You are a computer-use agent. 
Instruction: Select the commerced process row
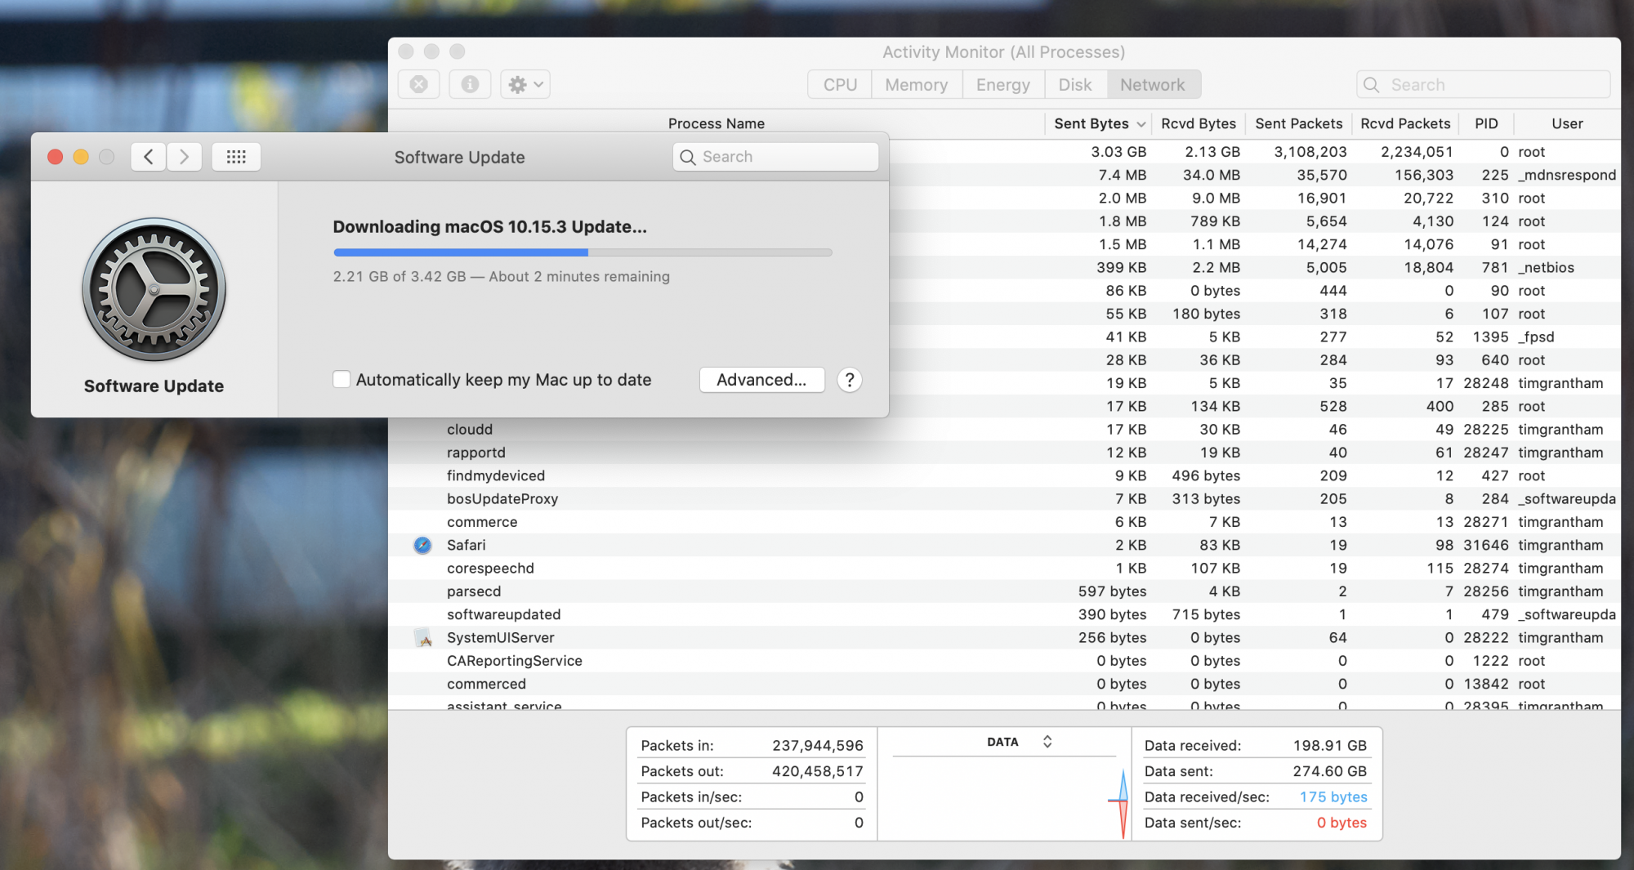[x=1004, y=684]
